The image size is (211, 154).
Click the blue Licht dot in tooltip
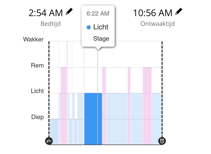89,27
